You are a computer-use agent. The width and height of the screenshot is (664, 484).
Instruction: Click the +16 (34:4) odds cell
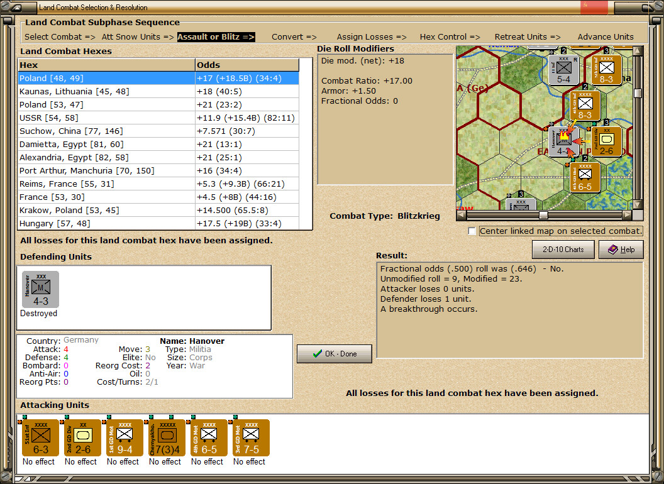coord(247,170)
